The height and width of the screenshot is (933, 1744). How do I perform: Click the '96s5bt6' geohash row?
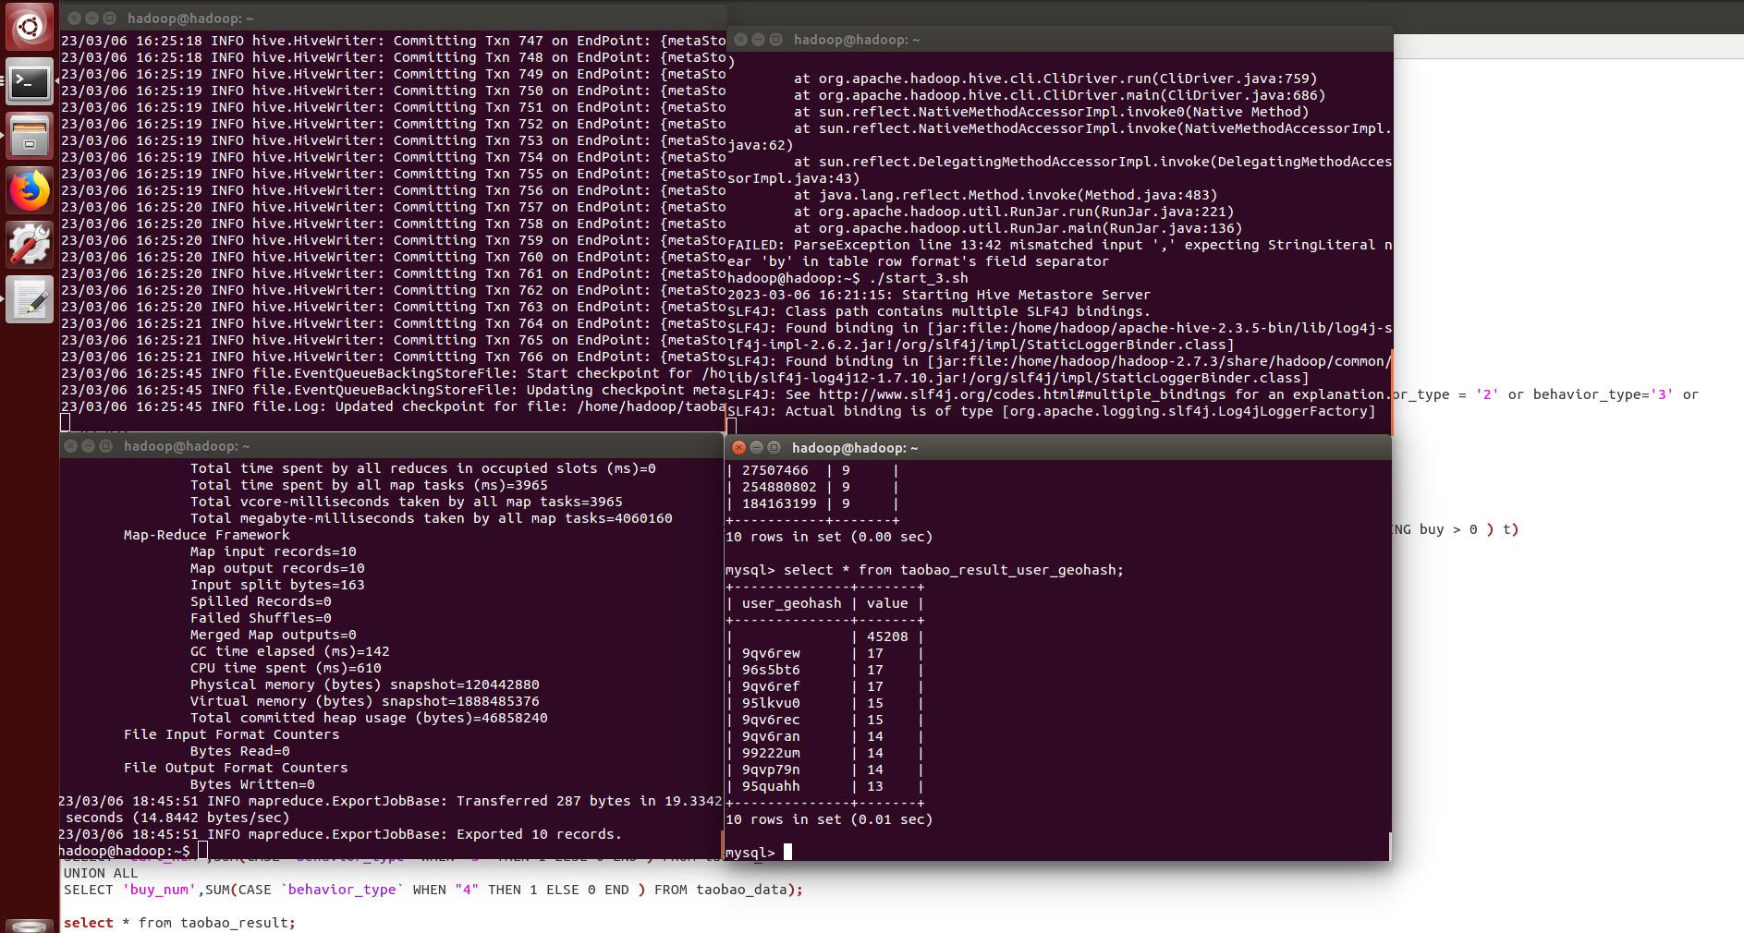tap(824, 670)
